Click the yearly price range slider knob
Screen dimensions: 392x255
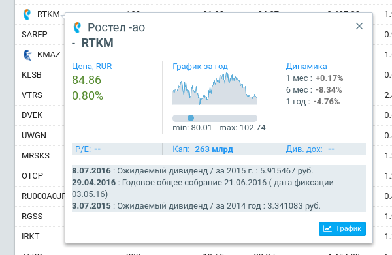tap(191, 118)
